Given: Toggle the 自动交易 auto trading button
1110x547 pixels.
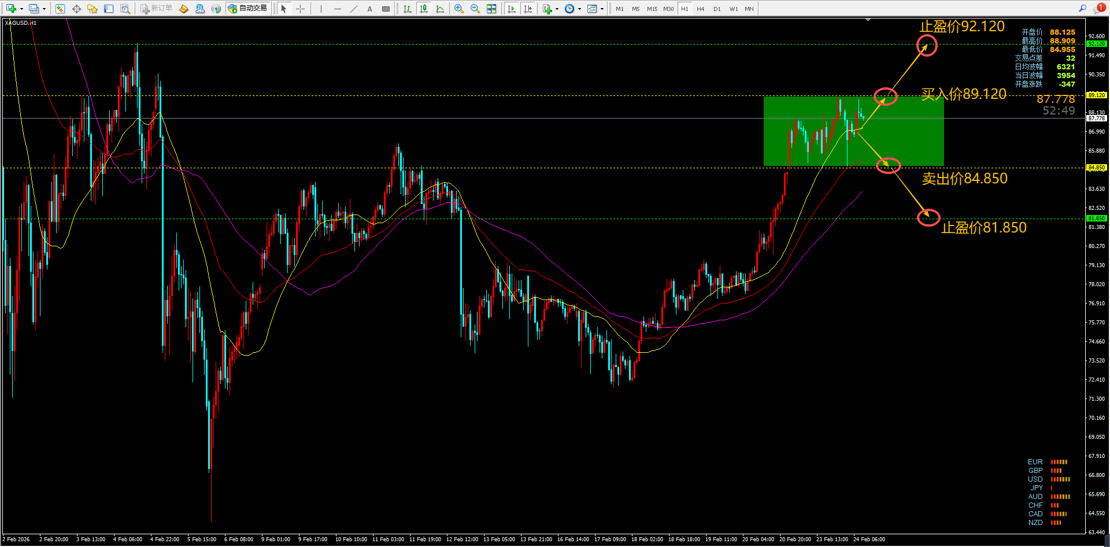Looking at the screenshot, I should coord(248,9).
